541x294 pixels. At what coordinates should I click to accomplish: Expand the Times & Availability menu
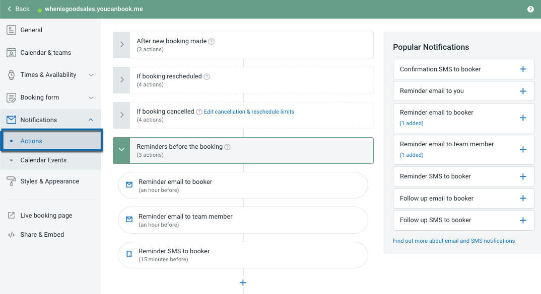click(91, 75)
